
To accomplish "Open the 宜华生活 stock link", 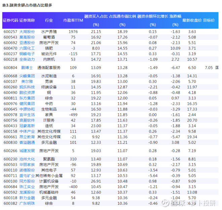I will pos(27,115).
